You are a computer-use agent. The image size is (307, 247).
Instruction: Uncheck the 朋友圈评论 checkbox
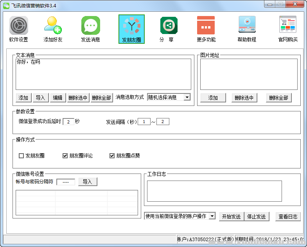[65, 156]
